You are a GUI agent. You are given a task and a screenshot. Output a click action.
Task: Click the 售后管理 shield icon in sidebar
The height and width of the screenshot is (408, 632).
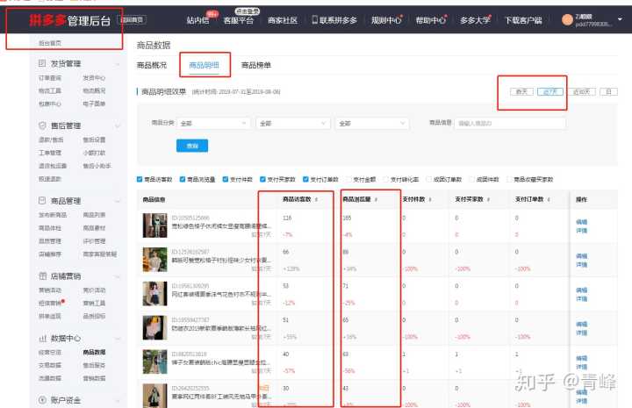pyautogui.click(x=42, y=126)
